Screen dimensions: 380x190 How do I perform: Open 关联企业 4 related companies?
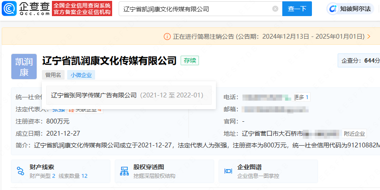(x=85, y=110)
